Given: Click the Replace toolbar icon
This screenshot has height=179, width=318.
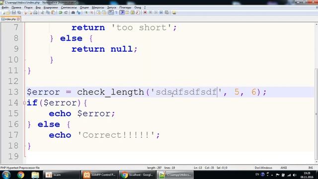Looking at the screenshot, I should click(x=79, y=12).
